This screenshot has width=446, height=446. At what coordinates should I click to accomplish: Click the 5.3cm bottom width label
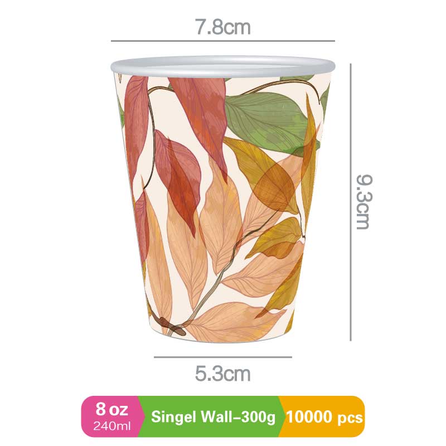pyautogui.click(x=222, y=374)
